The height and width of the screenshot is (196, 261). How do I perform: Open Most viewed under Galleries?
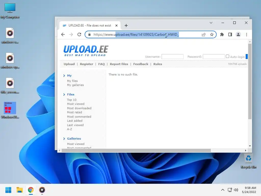point(75,144)
